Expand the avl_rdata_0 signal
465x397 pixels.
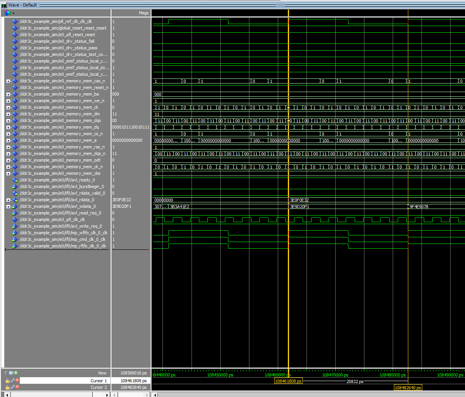click(8, 200)
